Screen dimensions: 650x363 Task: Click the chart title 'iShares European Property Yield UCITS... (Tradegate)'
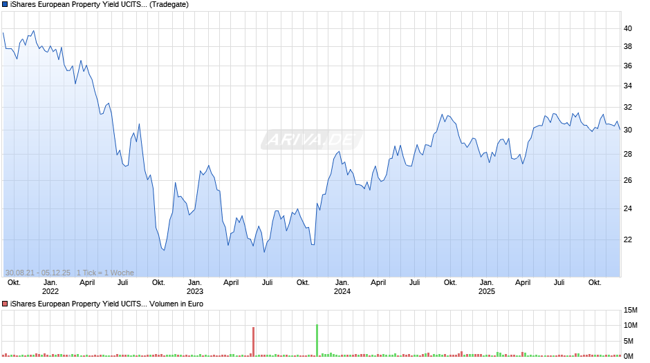pyautogui.click(x=100, y=5)
